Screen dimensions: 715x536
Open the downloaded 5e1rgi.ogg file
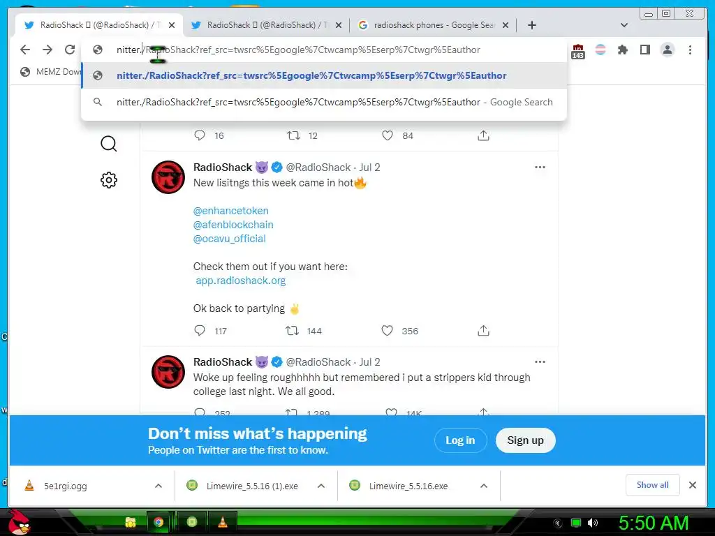pos(65,486)
